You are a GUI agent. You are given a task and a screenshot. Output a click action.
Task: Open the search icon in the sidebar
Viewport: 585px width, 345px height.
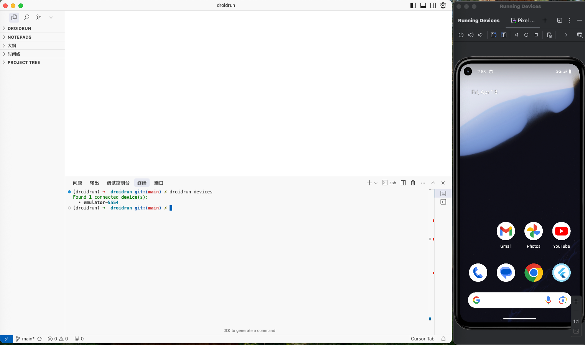click(x=26, y=17)
